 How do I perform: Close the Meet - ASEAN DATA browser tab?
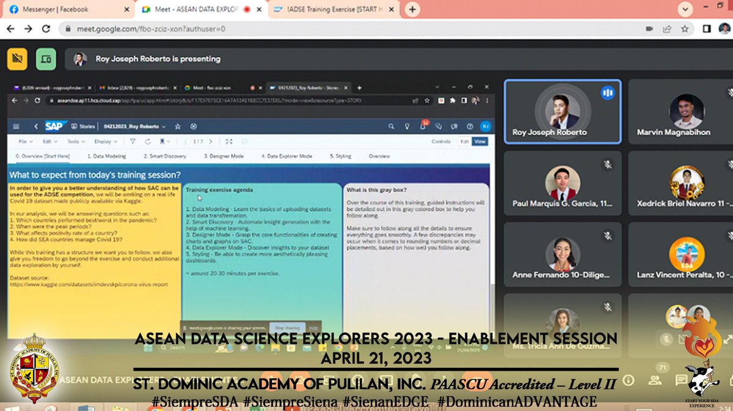[x=259, y=10]
